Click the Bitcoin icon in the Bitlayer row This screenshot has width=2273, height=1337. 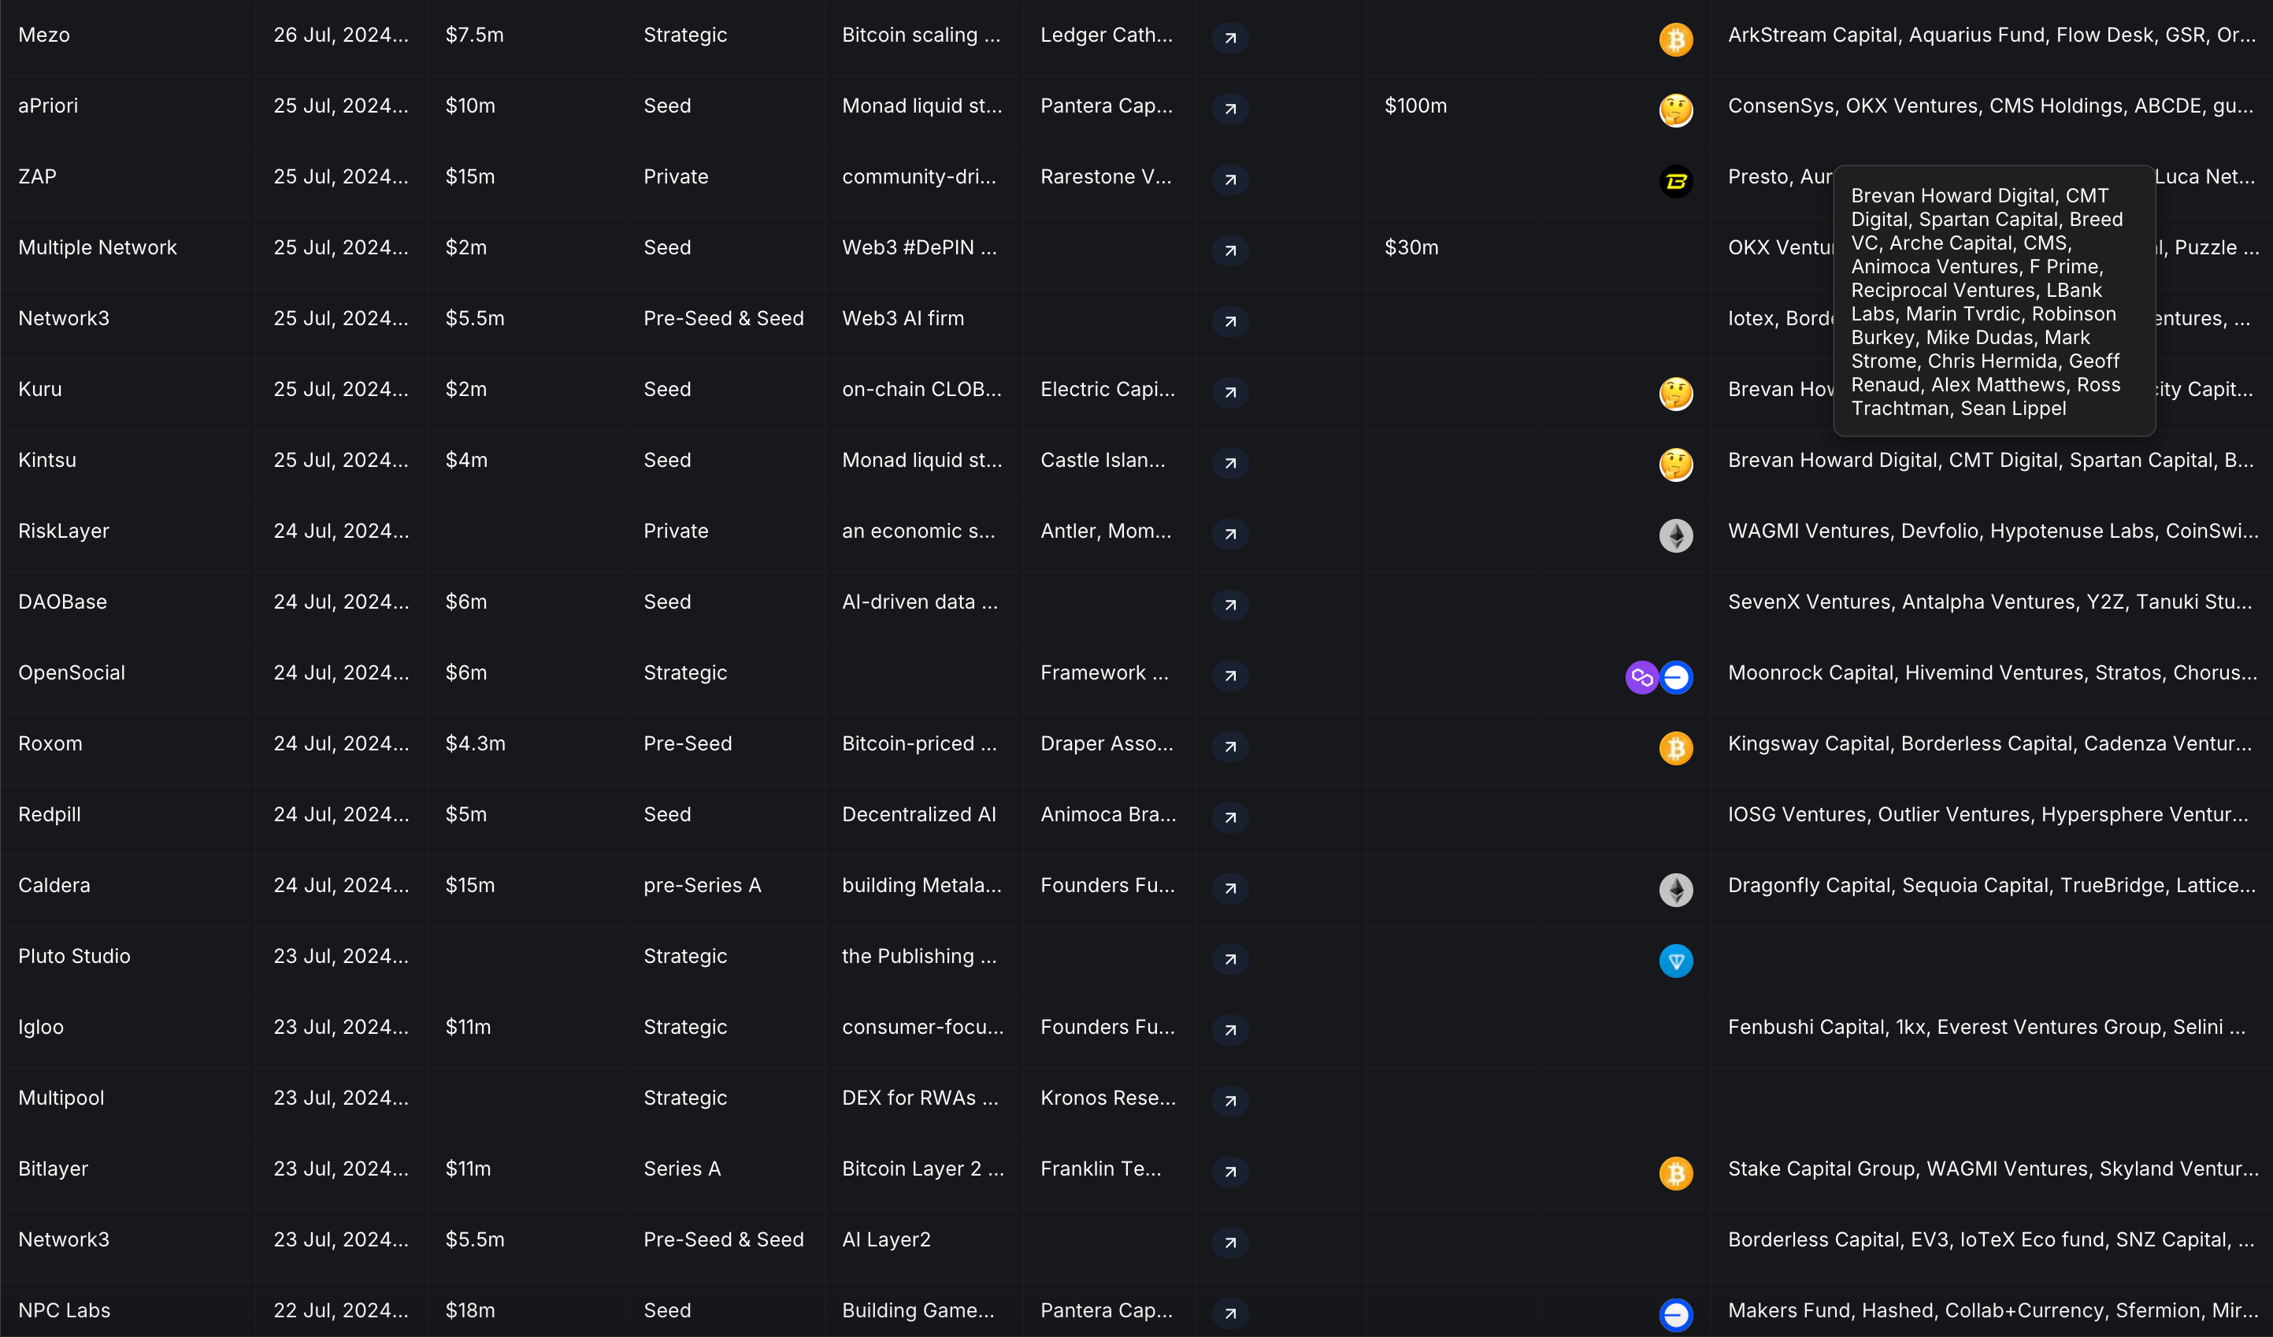click(x=1676, y=1172)
